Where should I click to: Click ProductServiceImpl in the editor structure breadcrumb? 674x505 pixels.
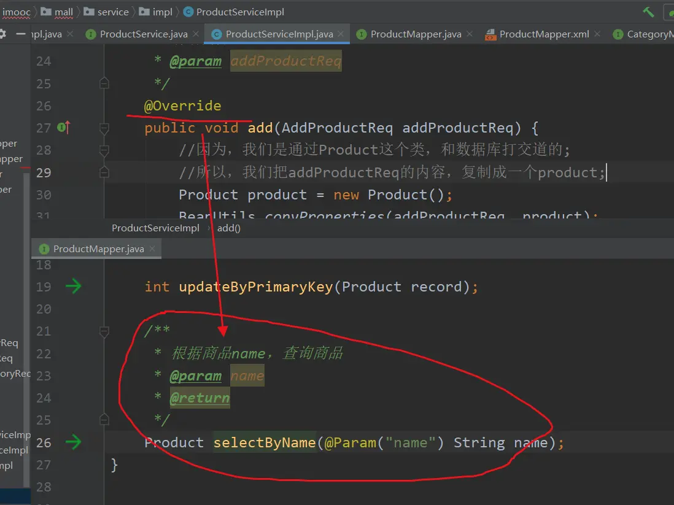point(155,228)
